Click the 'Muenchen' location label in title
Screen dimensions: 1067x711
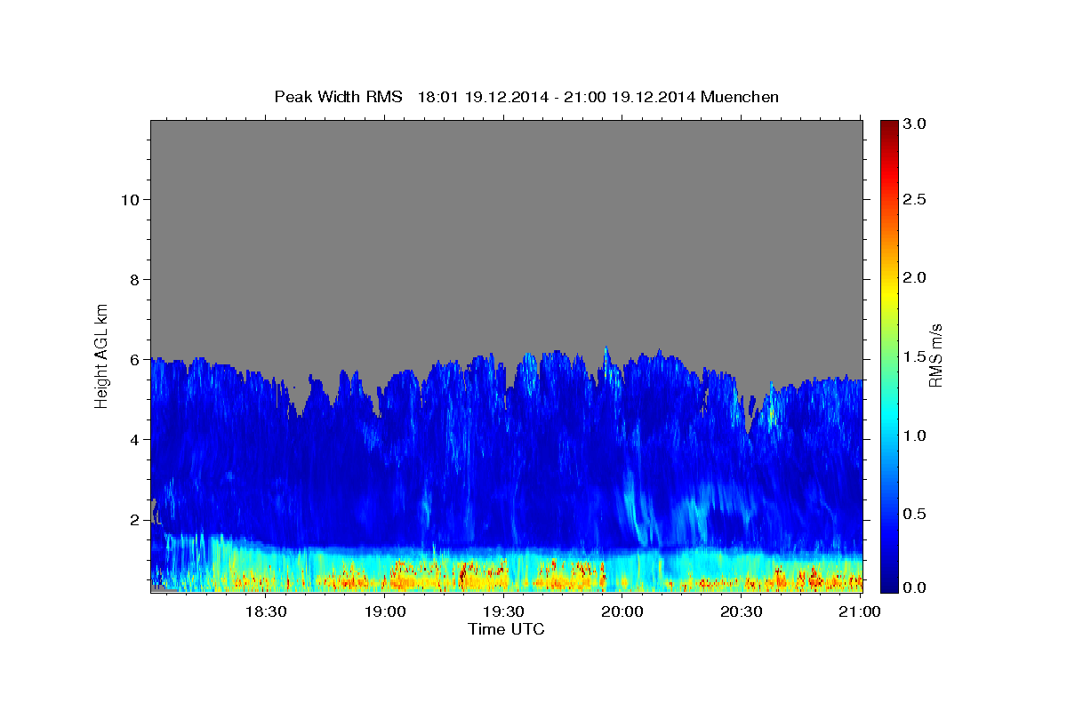(740, 97)
